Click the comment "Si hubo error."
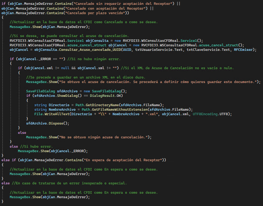This screenshot has height=206, width=263. pyautogui.click(x=36, y=146)
